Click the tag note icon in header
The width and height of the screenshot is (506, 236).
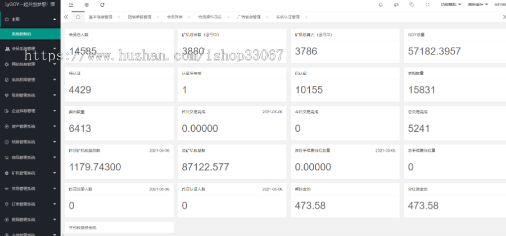click(x=412, y=5)
